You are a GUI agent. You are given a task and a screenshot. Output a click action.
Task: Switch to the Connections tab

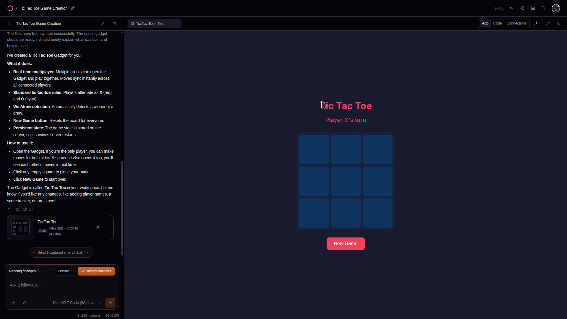coord(517,23)
